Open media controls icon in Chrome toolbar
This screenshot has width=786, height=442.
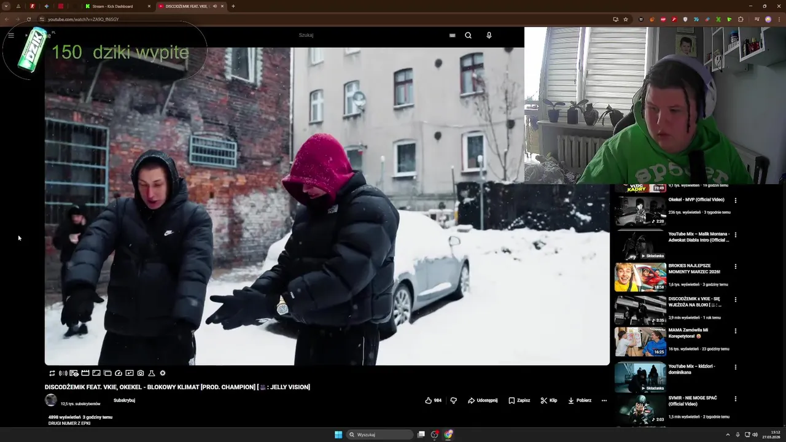point(757,19)
